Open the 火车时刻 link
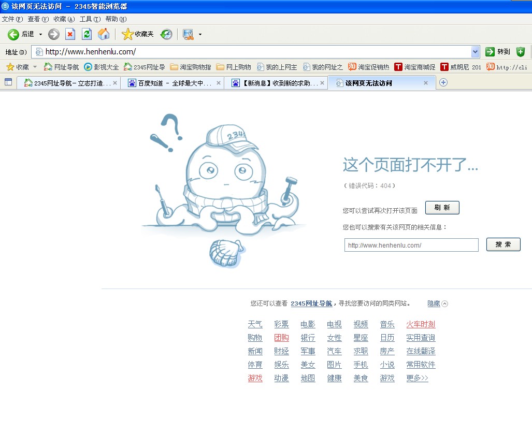 click(421, 324)
